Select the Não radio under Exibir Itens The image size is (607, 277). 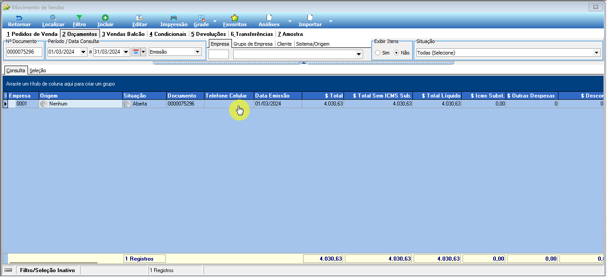(x=396, y=53)
